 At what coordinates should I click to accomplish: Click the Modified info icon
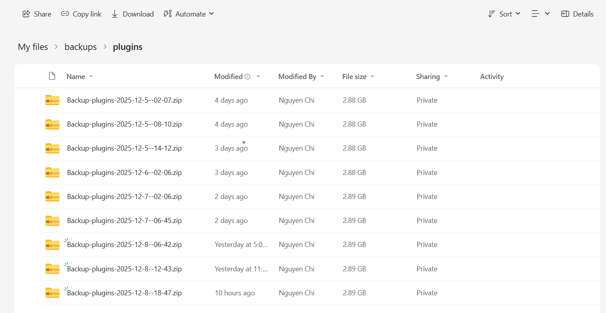pyautogui.click(x=247, y=77)
